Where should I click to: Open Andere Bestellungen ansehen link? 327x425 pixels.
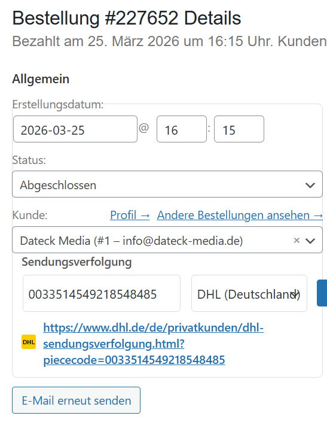point(240,215)
